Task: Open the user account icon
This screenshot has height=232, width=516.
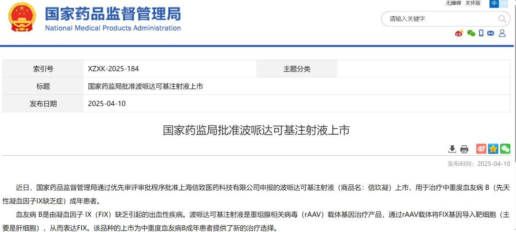Action: [502, 33]
